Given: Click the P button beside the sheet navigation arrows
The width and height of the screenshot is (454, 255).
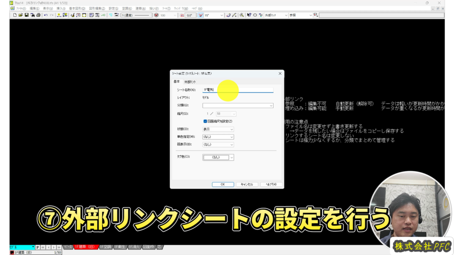Looking at the screenshot, I should [x=38, y=247].
